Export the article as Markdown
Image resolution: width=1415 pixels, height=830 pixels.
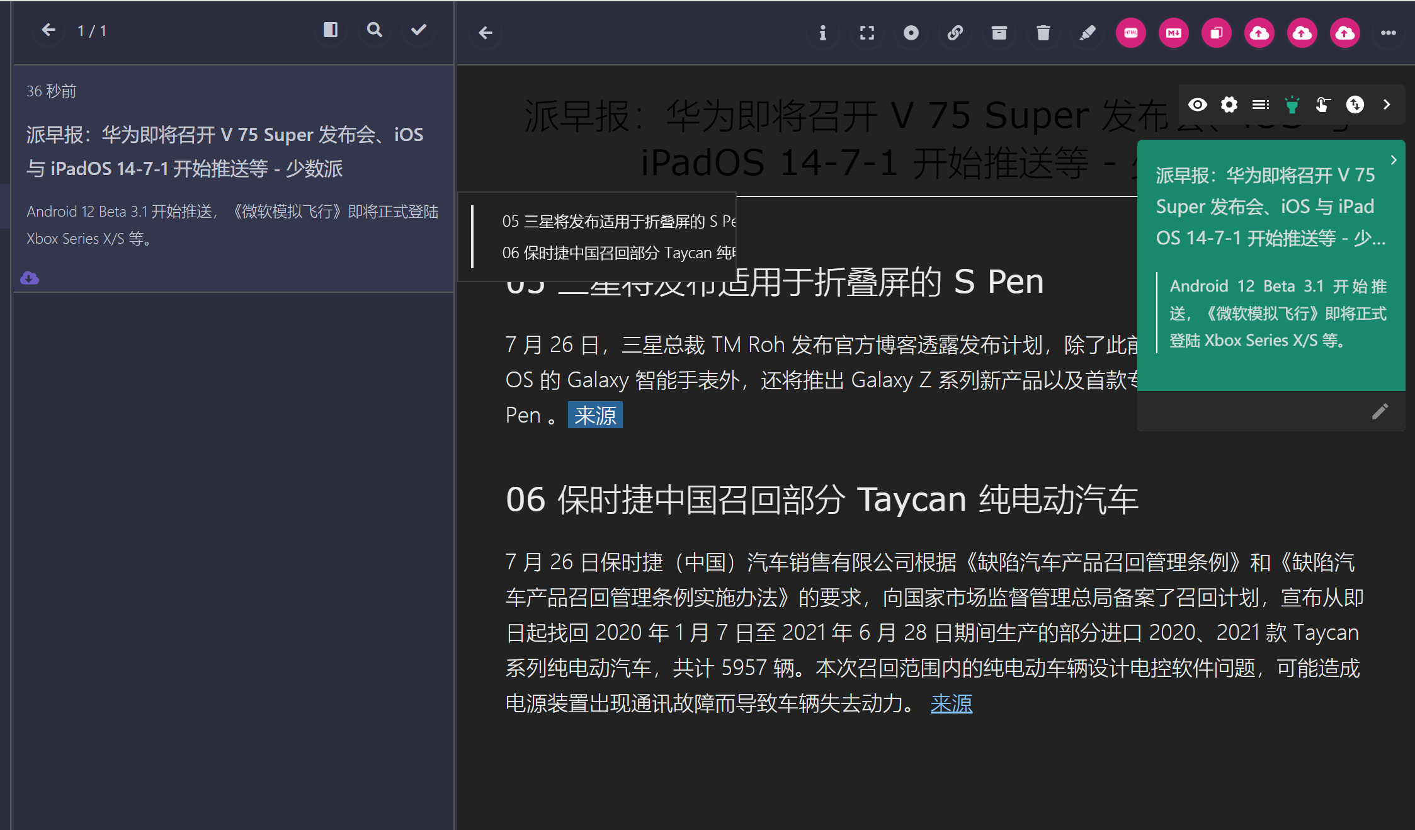tap(1173, 33)
